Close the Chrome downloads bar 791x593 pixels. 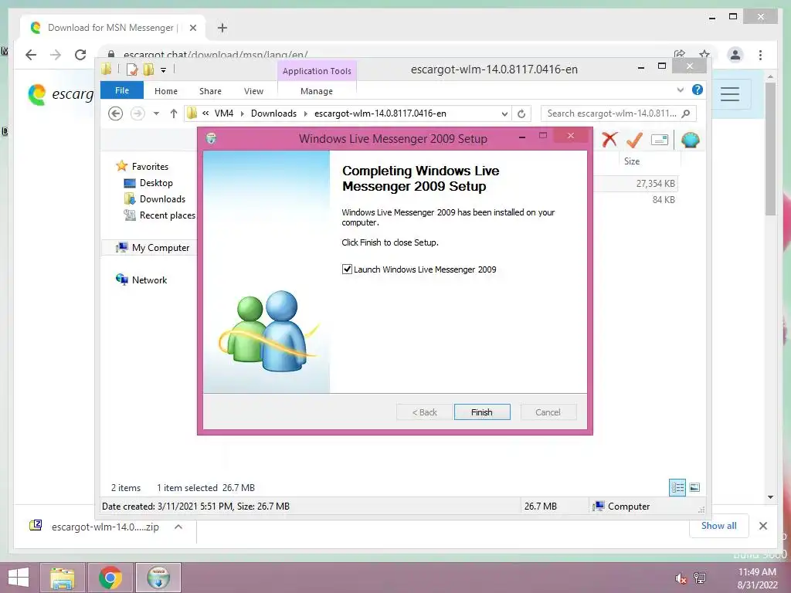tap(763, 526)
